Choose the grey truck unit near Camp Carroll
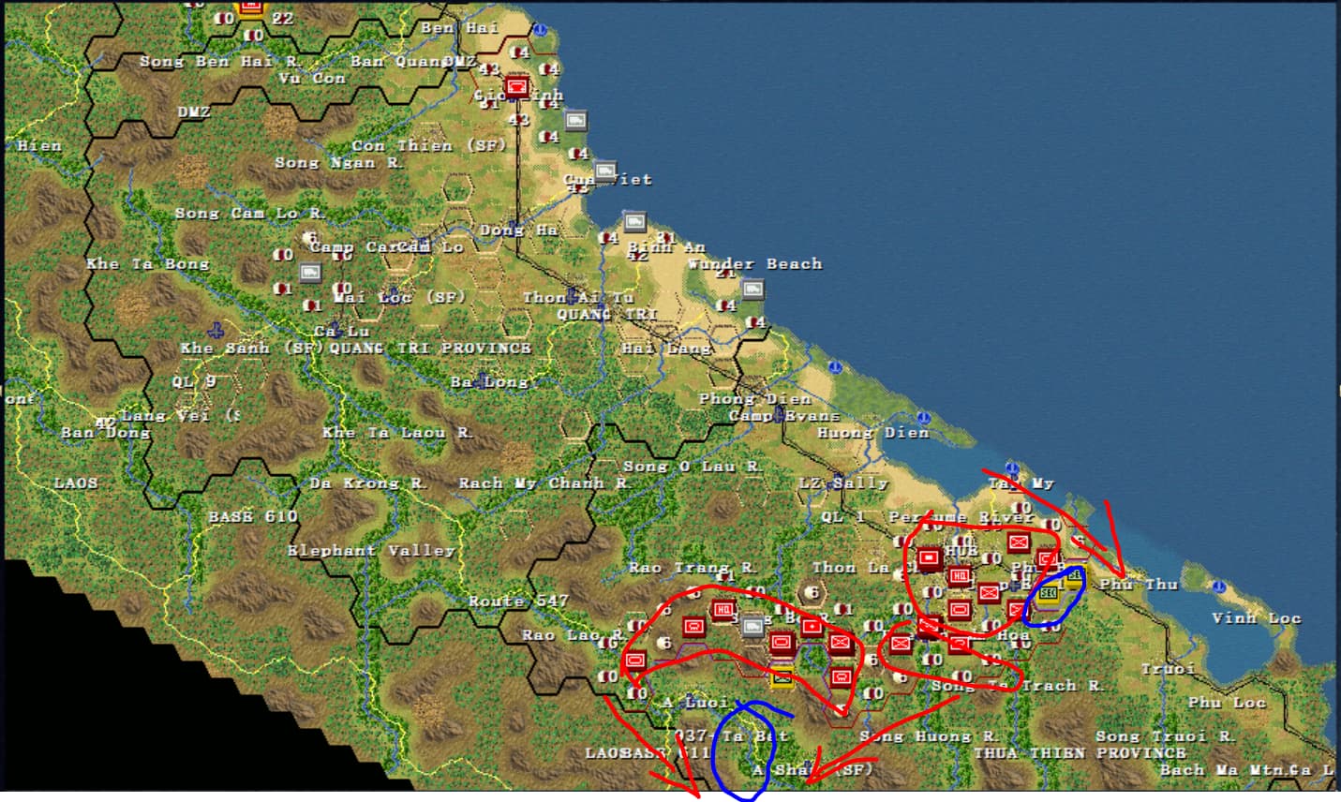The image size is (1341, 802). pos(311,273)
